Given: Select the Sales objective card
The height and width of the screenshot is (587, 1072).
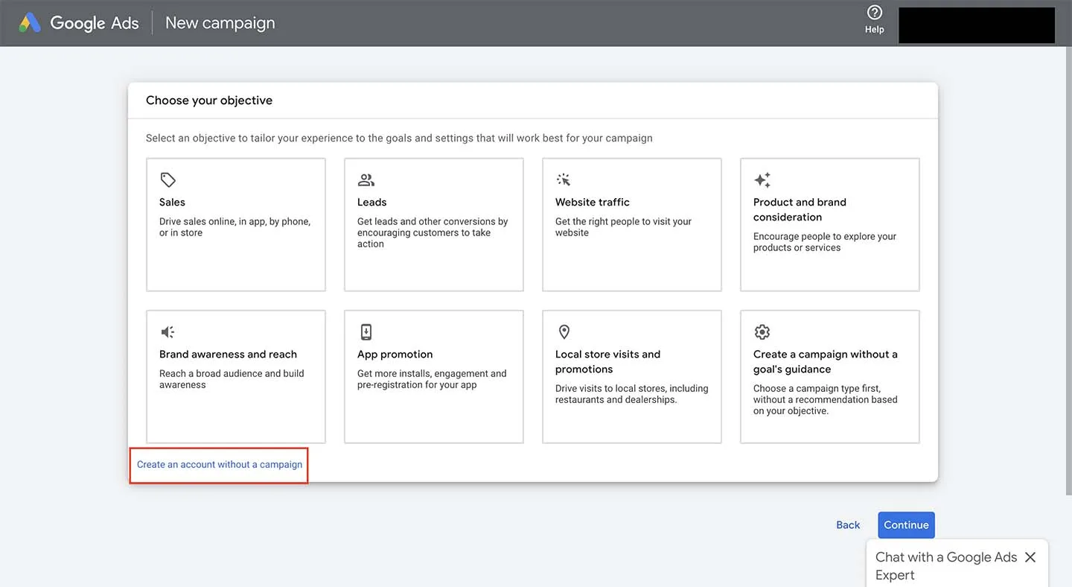Looking at the screenshot, I should 235,223.
